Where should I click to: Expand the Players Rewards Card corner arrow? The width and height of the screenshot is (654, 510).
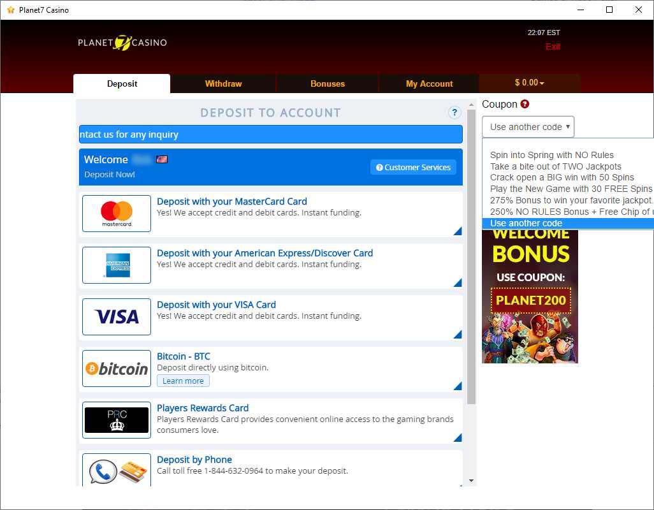coord(458,438)
